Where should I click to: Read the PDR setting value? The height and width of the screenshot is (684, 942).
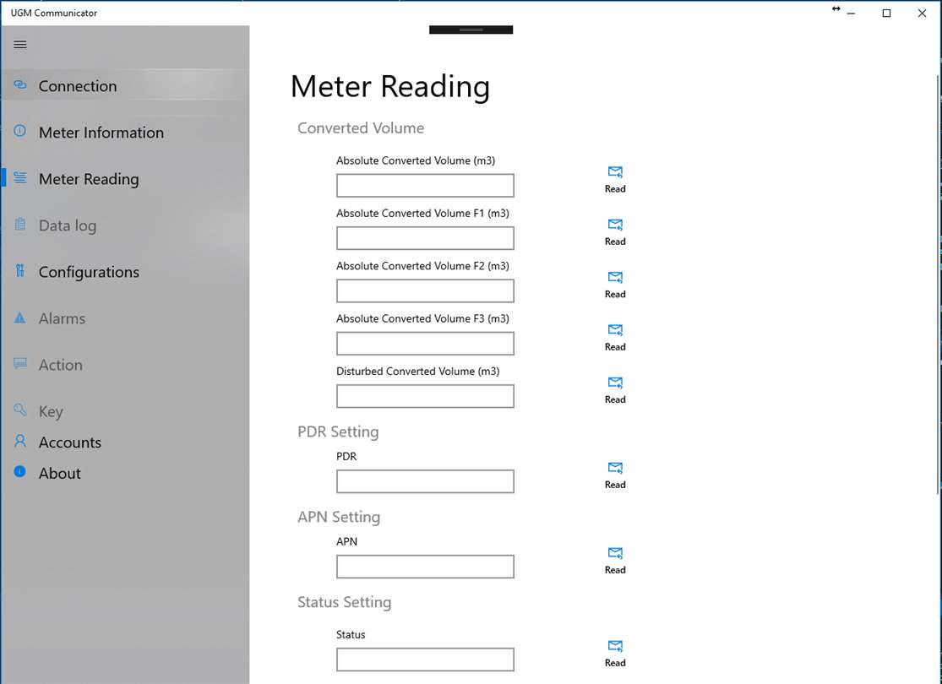614,475
